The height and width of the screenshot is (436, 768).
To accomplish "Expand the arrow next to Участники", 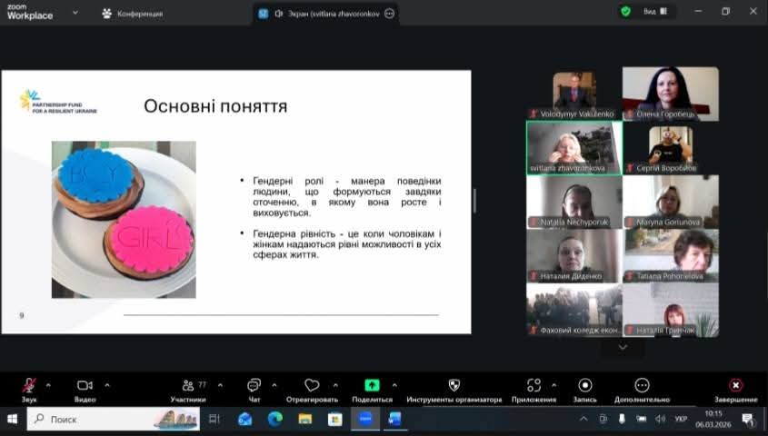I will pos(217,384).
